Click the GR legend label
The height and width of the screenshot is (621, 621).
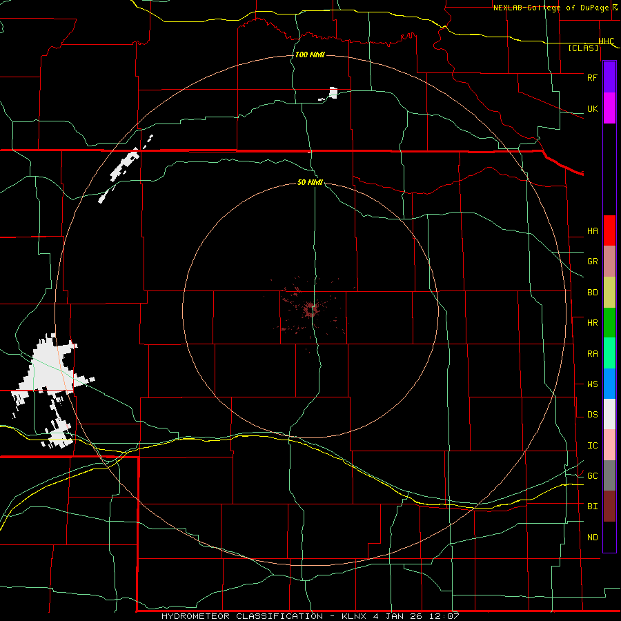coord(592,262)
